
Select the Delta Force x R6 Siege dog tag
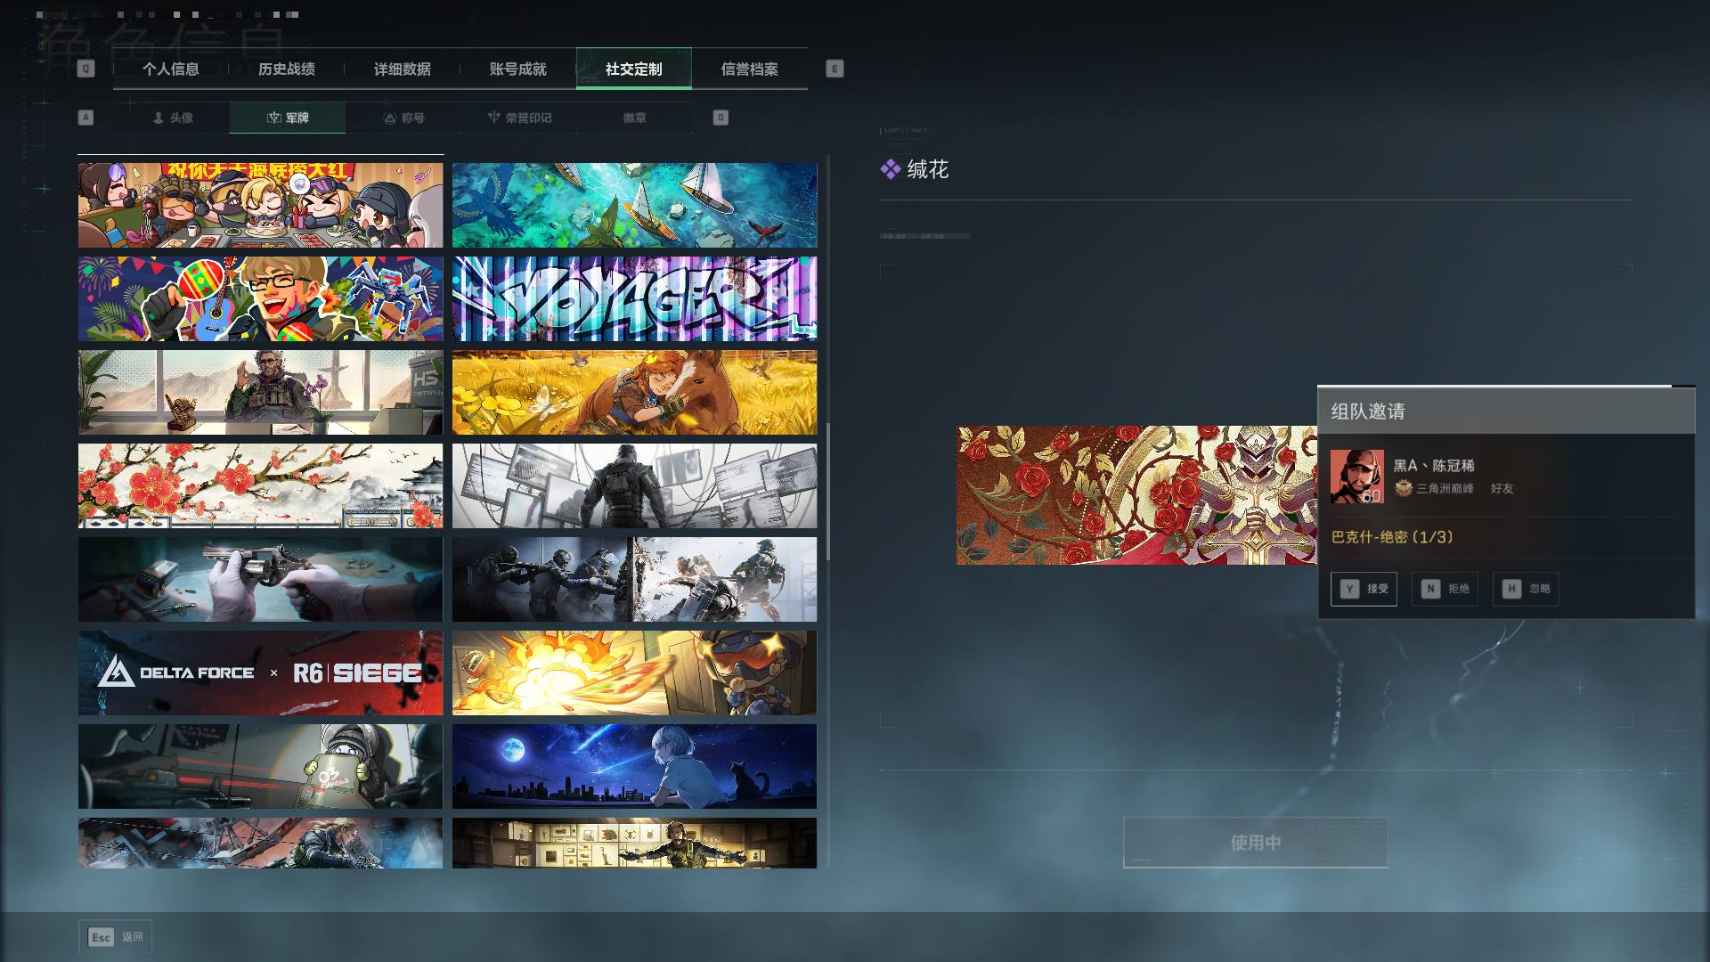point(260,673)
